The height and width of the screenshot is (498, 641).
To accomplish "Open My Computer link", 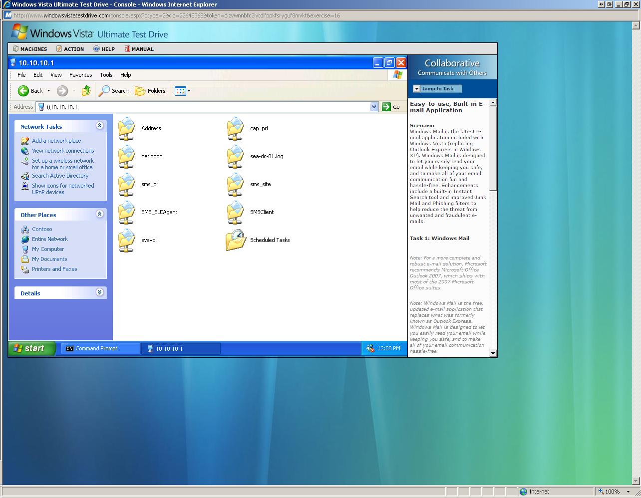I will tap(48, 249).
